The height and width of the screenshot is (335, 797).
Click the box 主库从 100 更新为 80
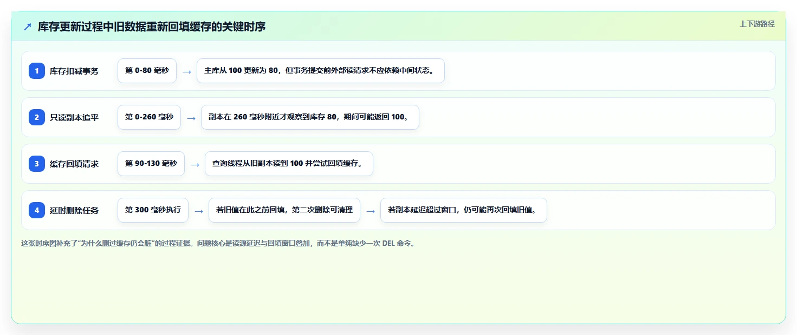(321, 71)
